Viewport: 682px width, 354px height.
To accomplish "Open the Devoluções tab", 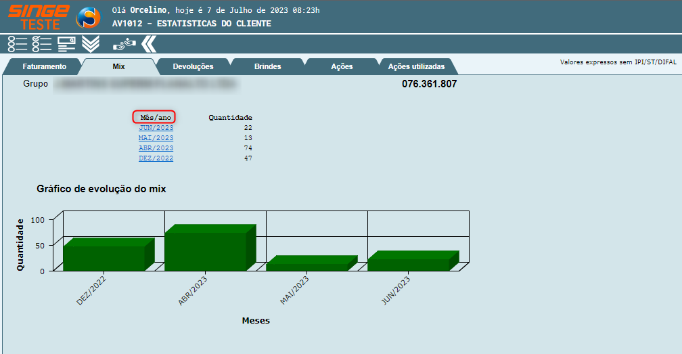I will click(x=193, y=67).
